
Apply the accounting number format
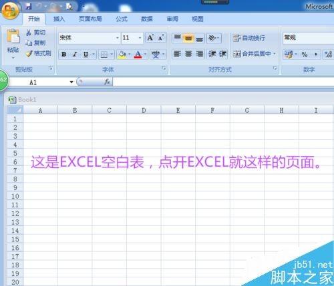(289, 54)
